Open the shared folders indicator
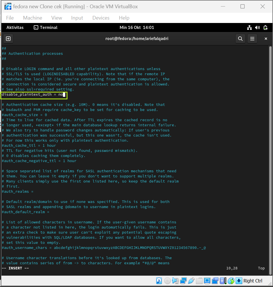 coord(199,280)
